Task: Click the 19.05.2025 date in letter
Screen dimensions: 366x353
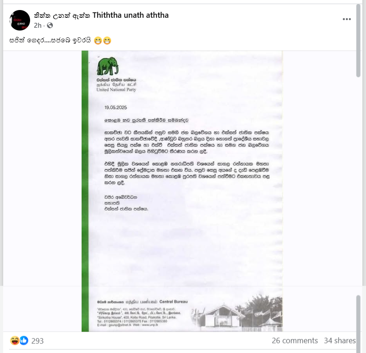Action: (x=115, y=107)
